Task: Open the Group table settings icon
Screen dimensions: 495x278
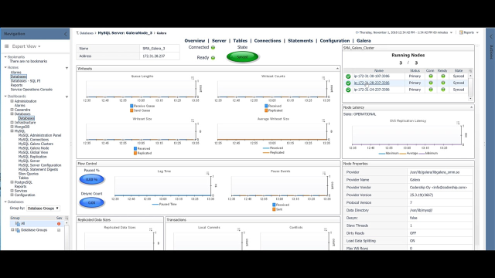Action: click(x=67, y=218)
